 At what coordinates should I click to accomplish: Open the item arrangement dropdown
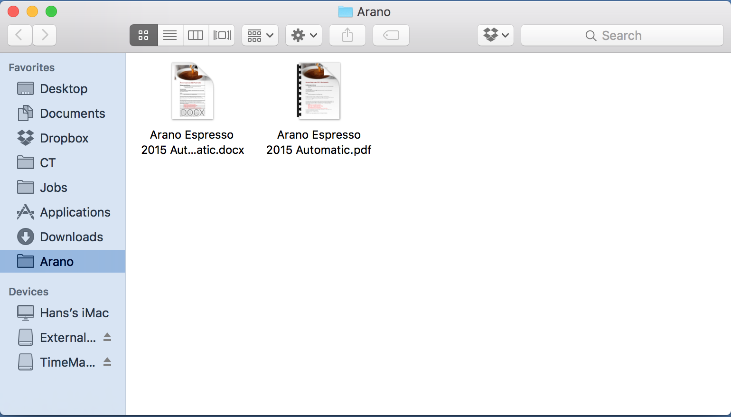[260, 35]
